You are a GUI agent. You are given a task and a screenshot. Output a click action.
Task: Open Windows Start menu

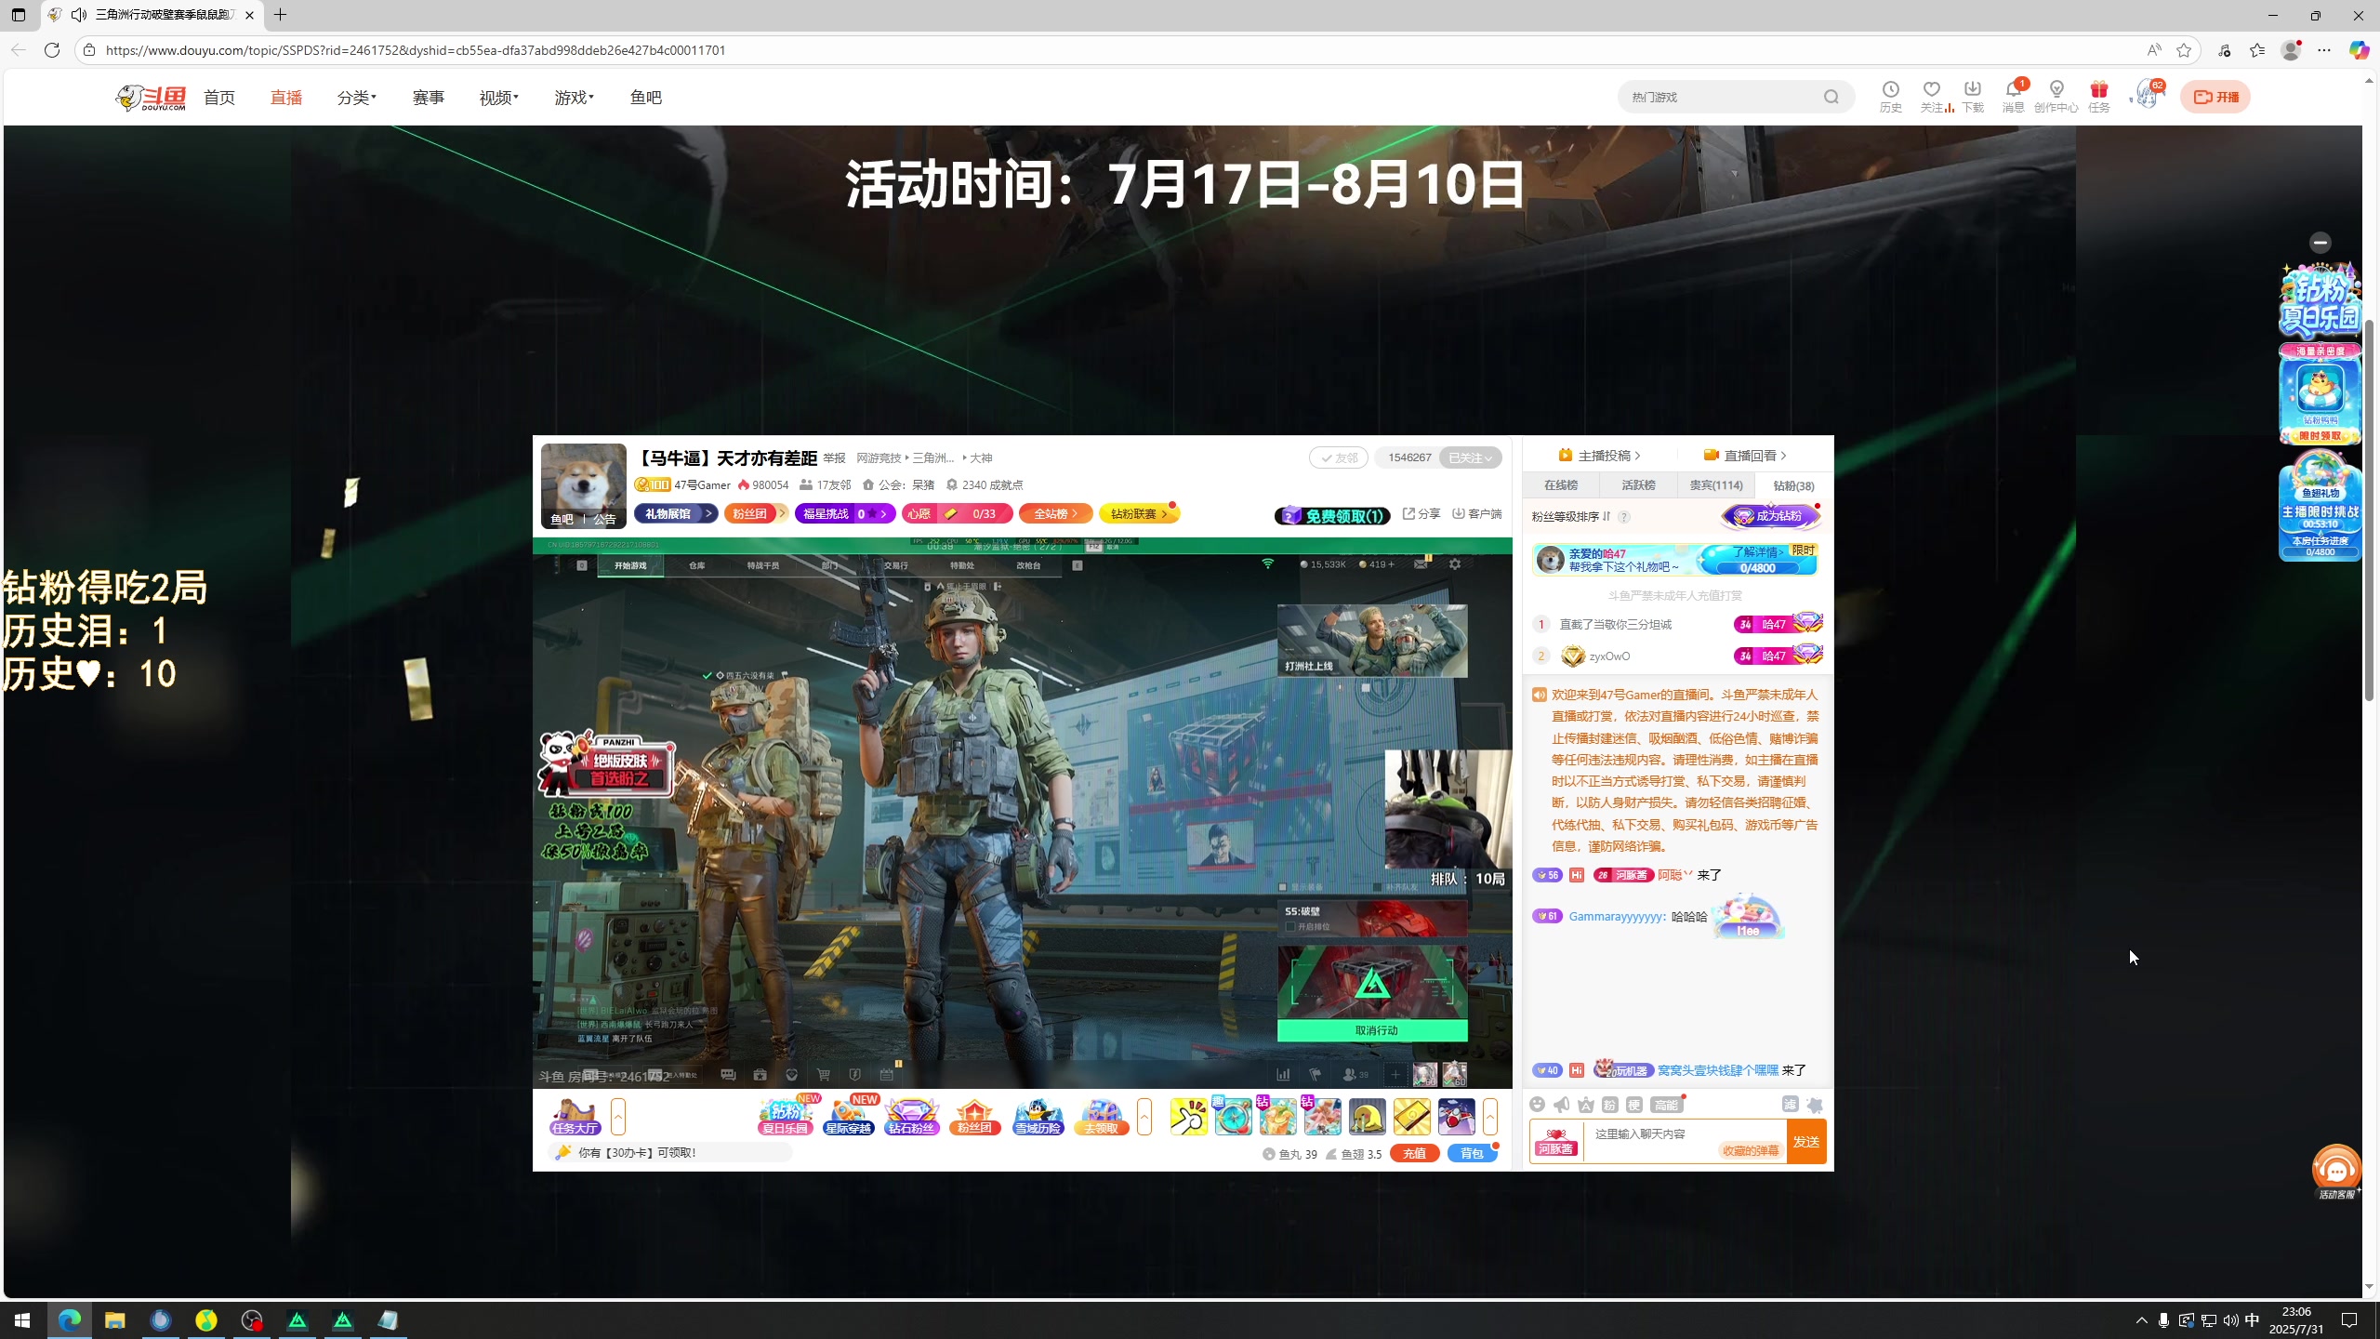tap(22, 1320)
